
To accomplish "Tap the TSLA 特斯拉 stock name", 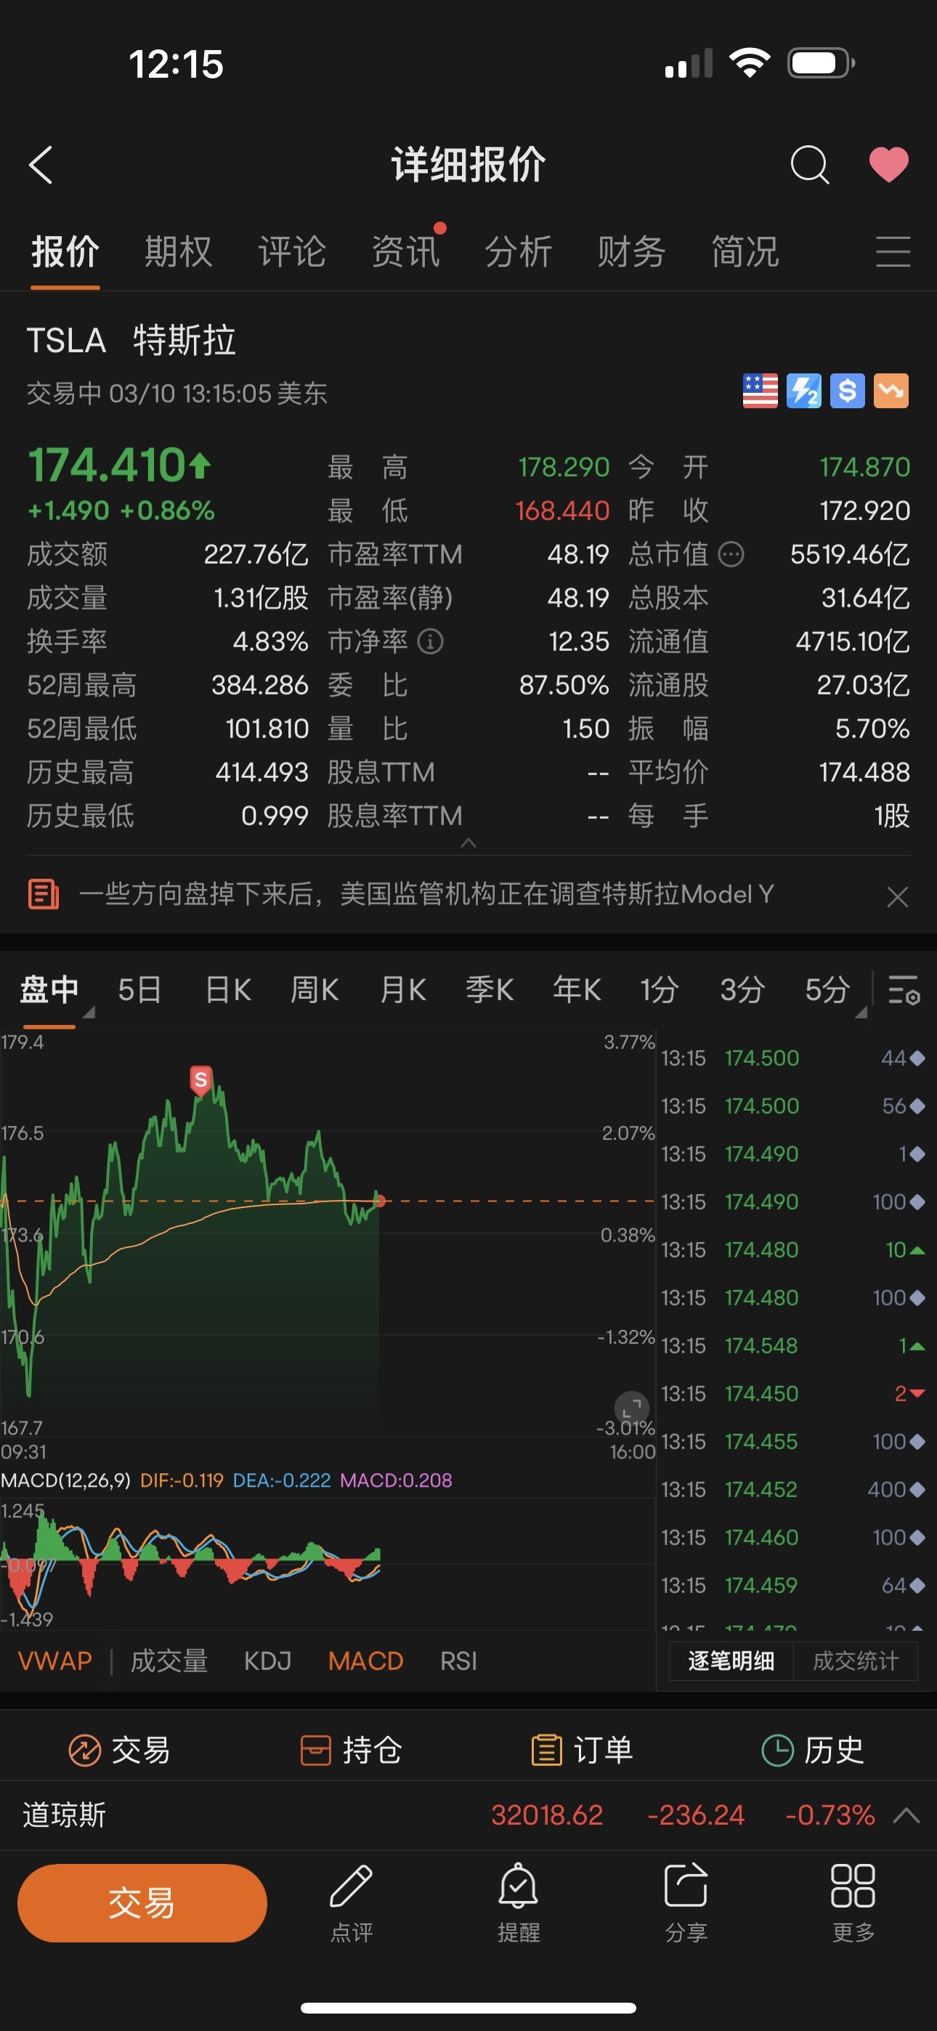I will pos(131,341).
